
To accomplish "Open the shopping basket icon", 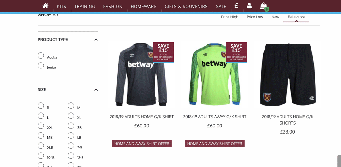I will (x=263, y=6).
